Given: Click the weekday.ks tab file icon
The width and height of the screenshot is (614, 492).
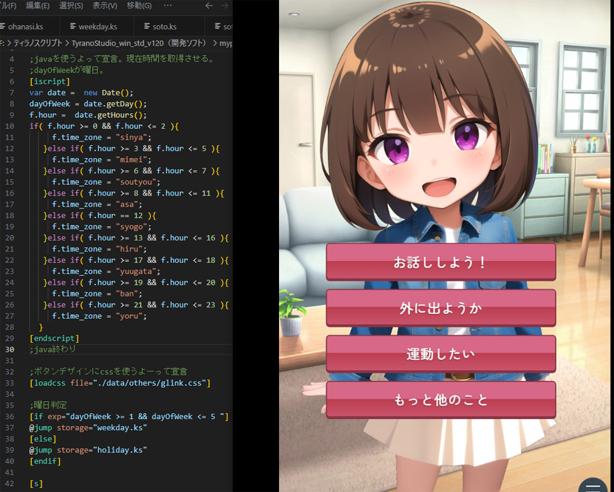Looking at the screenshot, I should [73, 26].
